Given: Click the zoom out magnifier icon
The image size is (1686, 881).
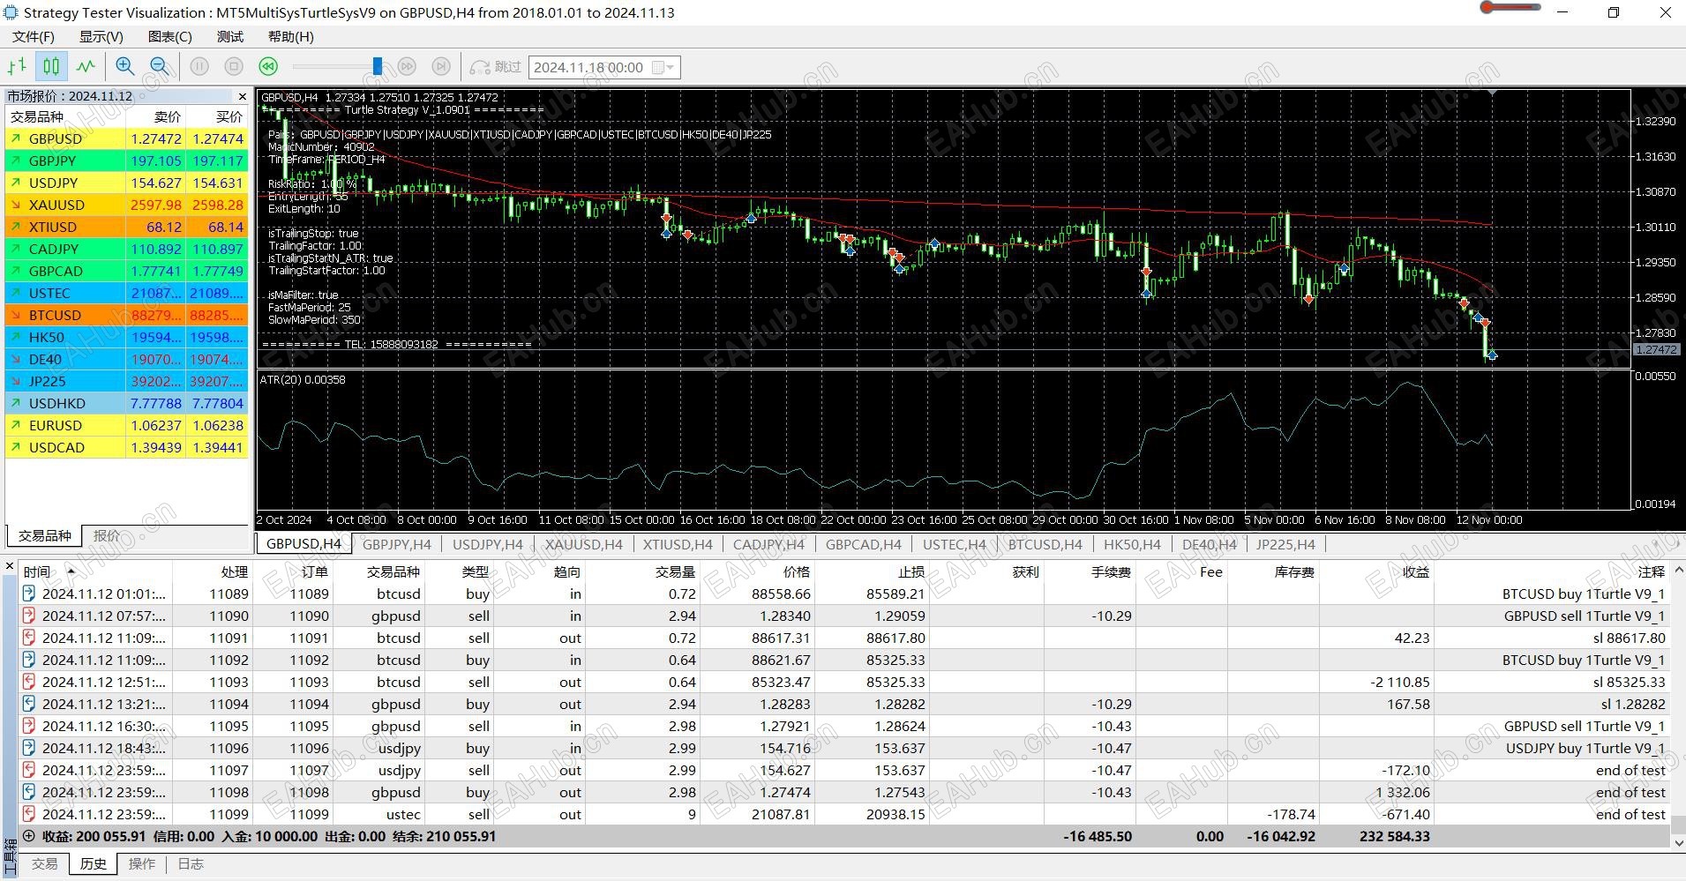Looking at the screenshot, I should pyautogui.click(x=160, y=67).
